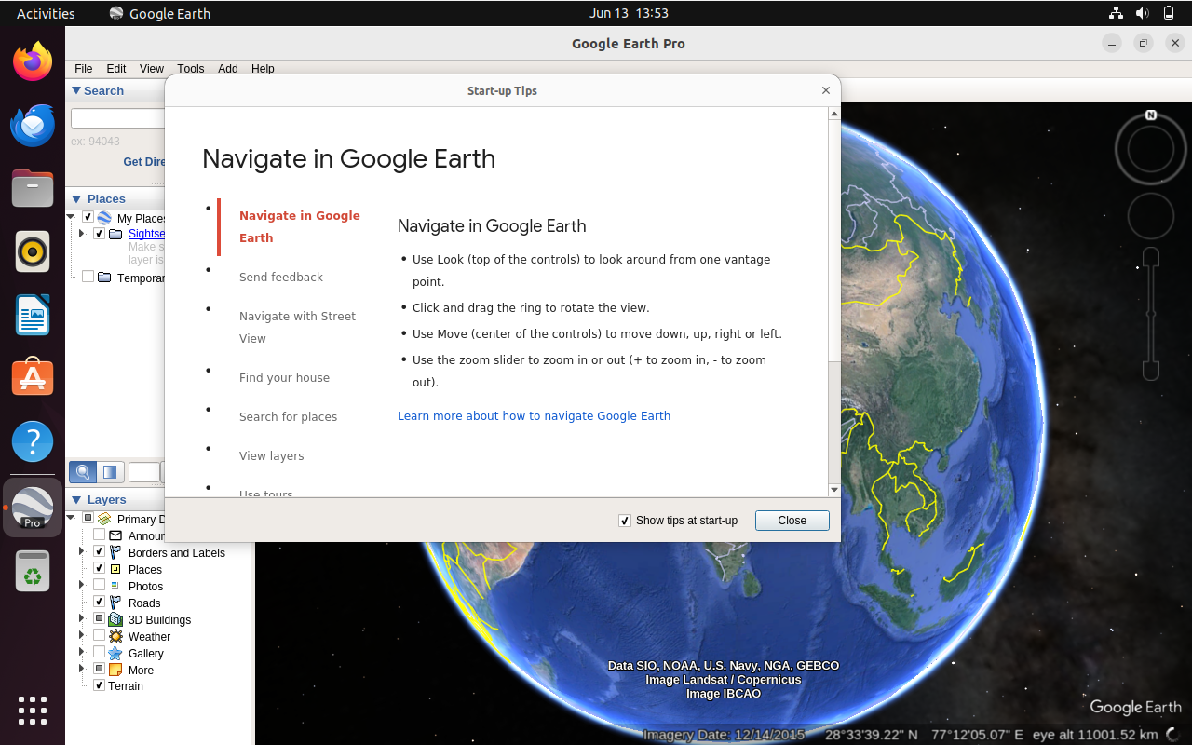Click the My Places globe icon
The image size is (1192, 745).
[104, 218]
